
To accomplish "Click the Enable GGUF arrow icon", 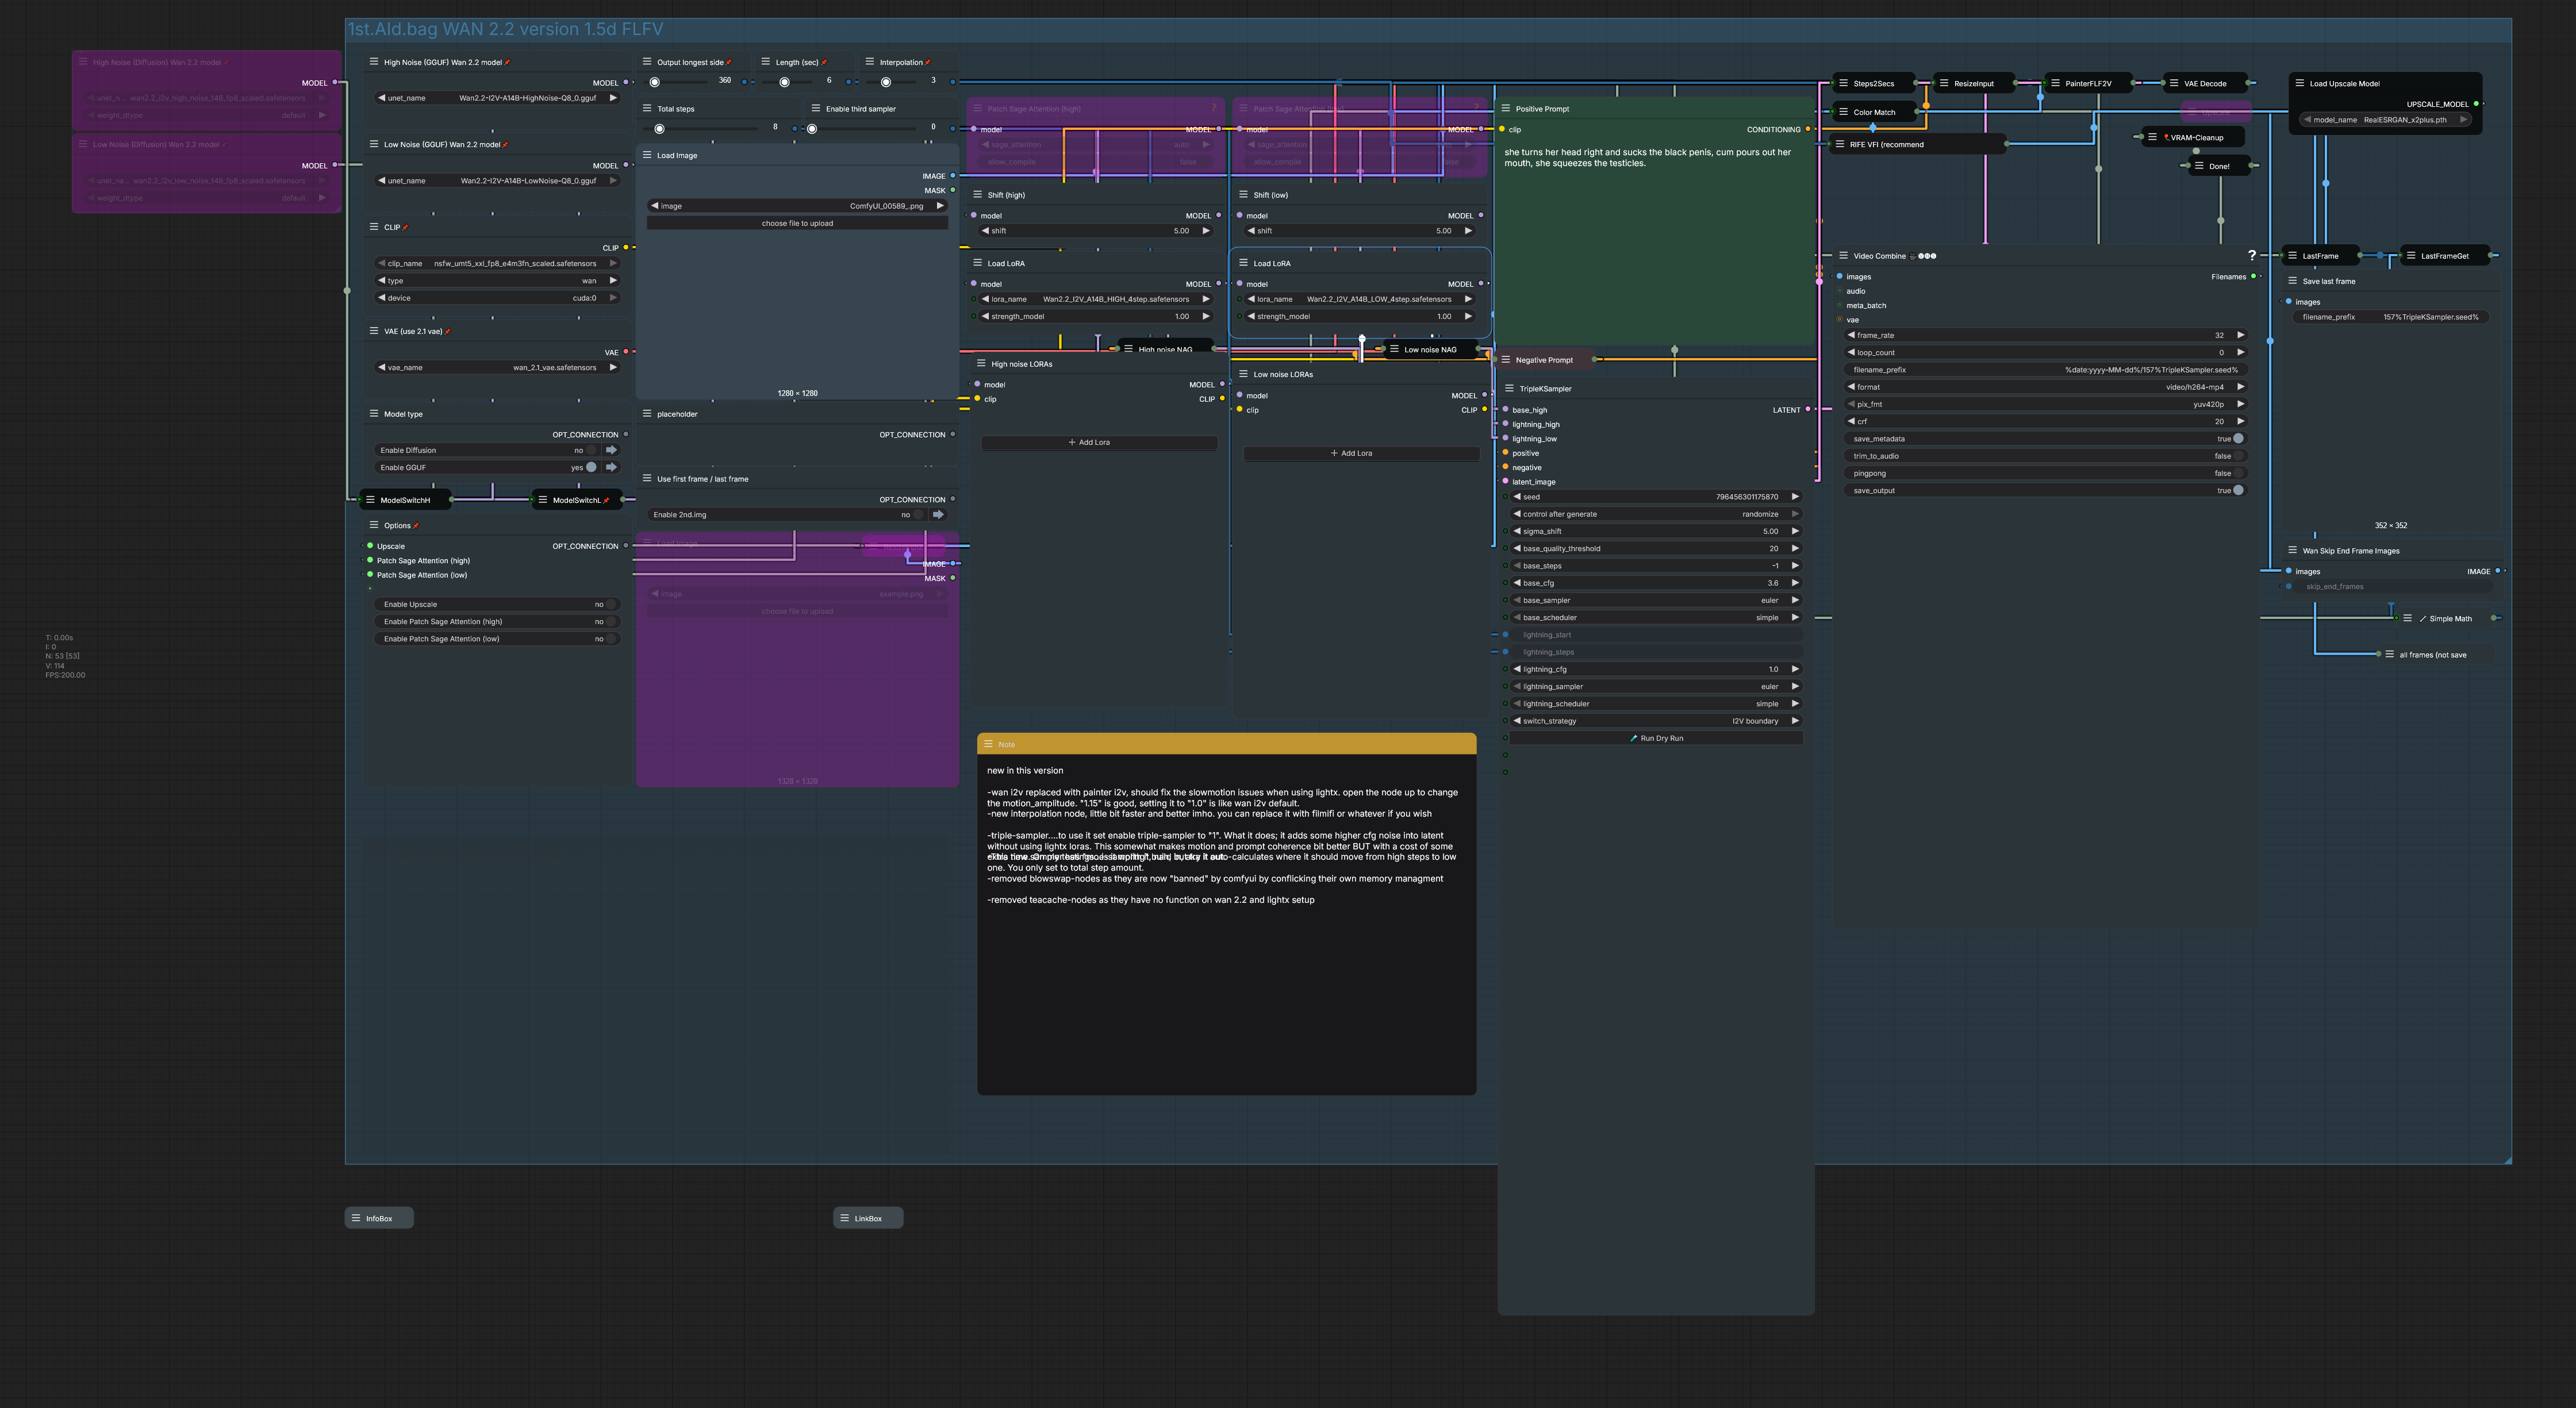I will point(611,467).
